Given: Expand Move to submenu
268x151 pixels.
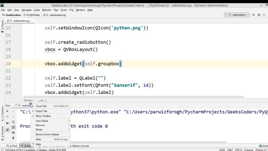Looking at the screenshot, I should pos(51,125).
